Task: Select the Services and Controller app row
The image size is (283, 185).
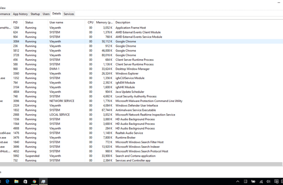Action: (141, 160)
